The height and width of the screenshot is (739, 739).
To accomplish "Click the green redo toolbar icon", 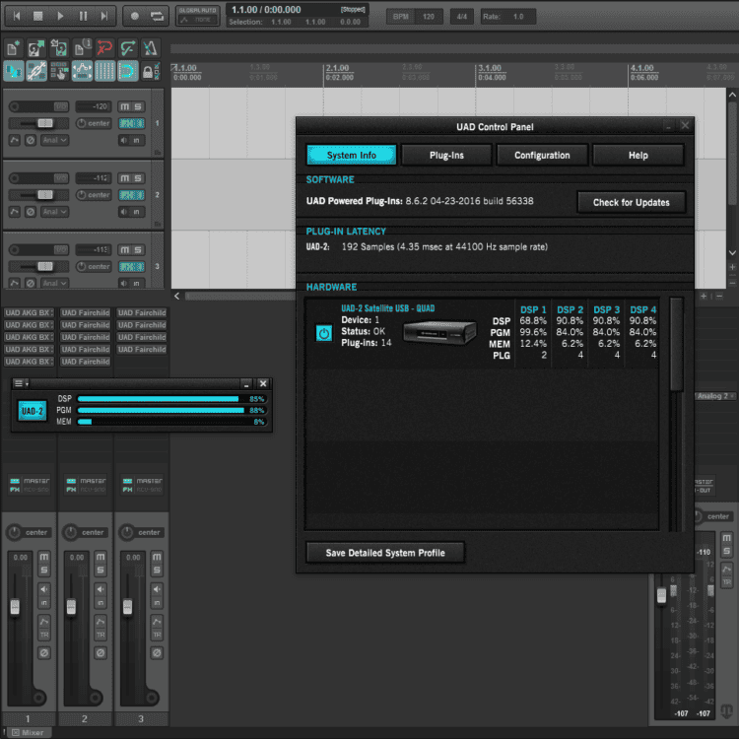I will pos(128,48).
